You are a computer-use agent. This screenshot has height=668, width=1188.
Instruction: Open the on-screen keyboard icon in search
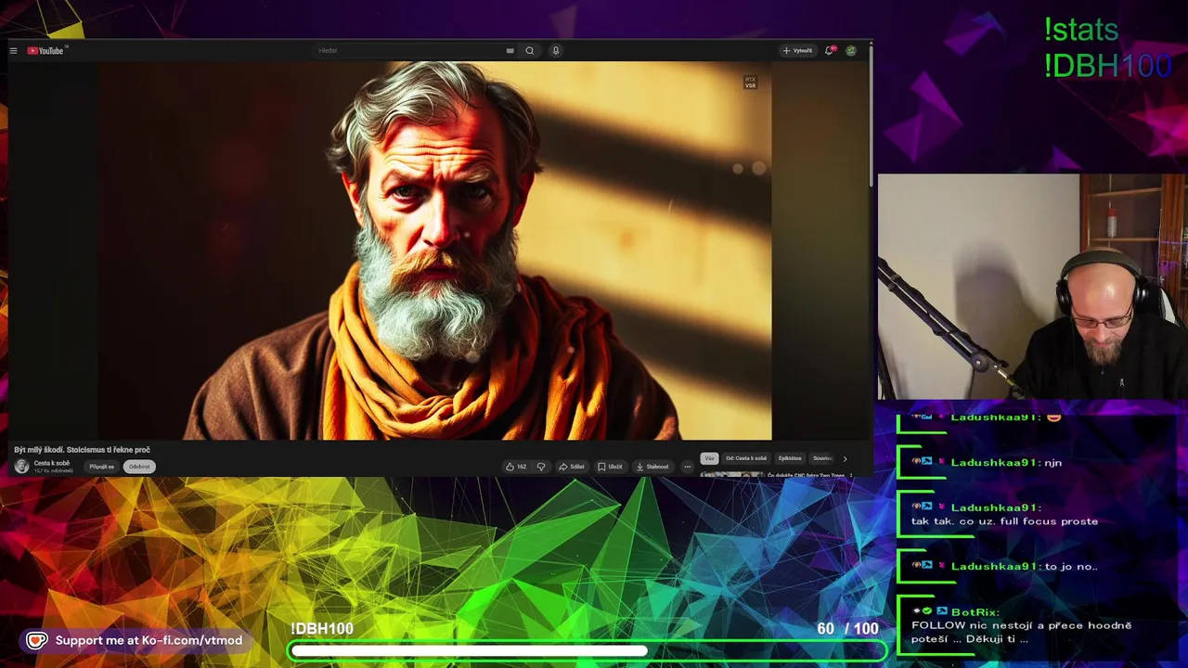point(510,51)
